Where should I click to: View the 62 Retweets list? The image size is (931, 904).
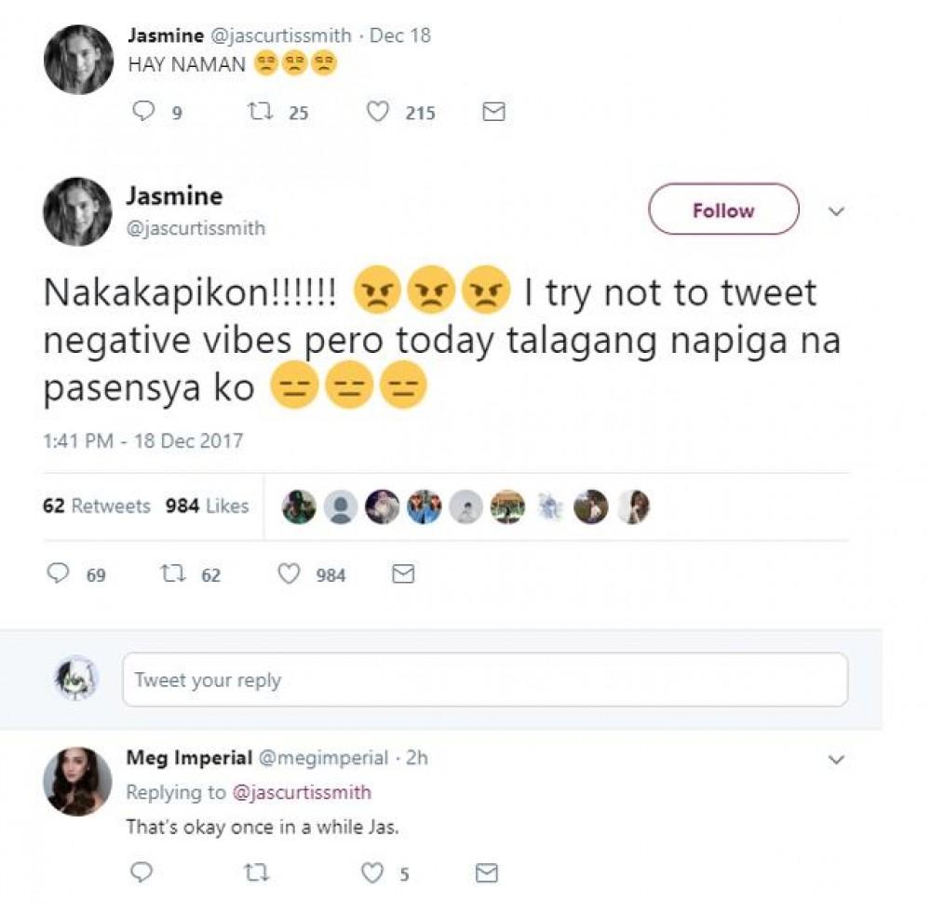[97, 506]
